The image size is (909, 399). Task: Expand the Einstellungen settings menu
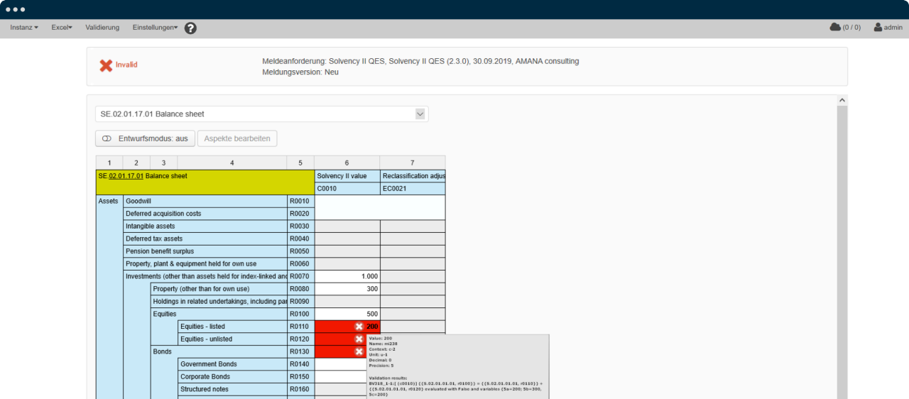click(155, 28)
